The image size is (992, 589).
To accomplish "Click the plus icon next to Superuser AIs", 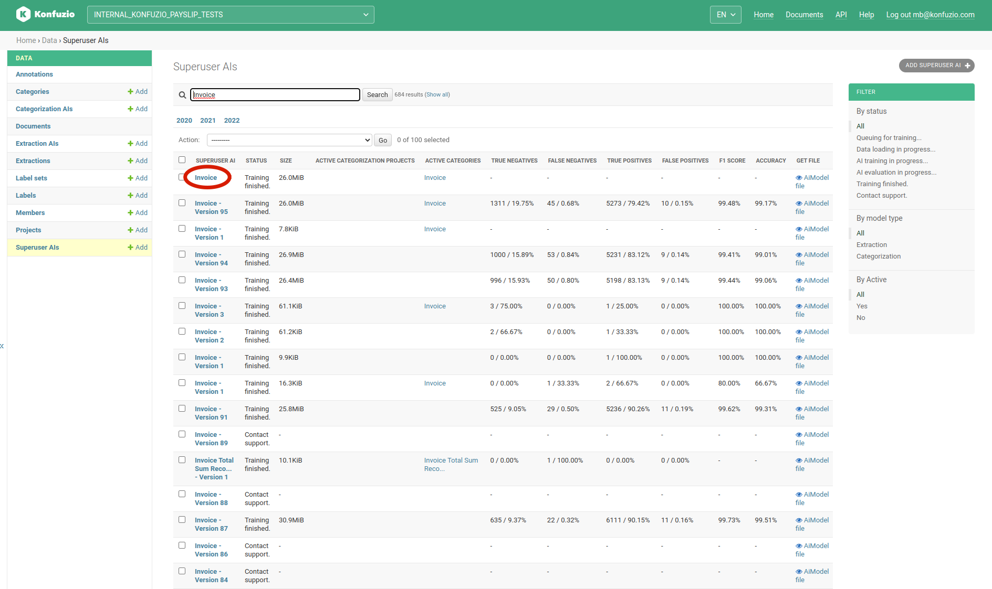I will tap(130, 248).
